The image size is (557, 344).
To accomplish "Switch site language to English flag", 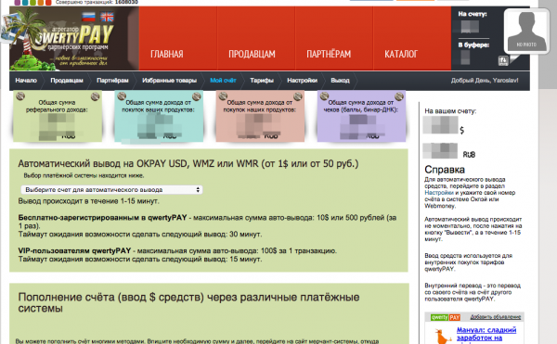I will point(107,17).
